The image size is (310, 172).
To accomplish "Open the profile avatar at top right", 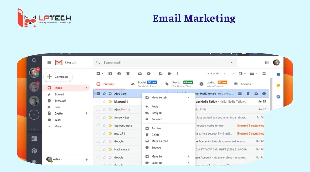I will pos(276,62).
